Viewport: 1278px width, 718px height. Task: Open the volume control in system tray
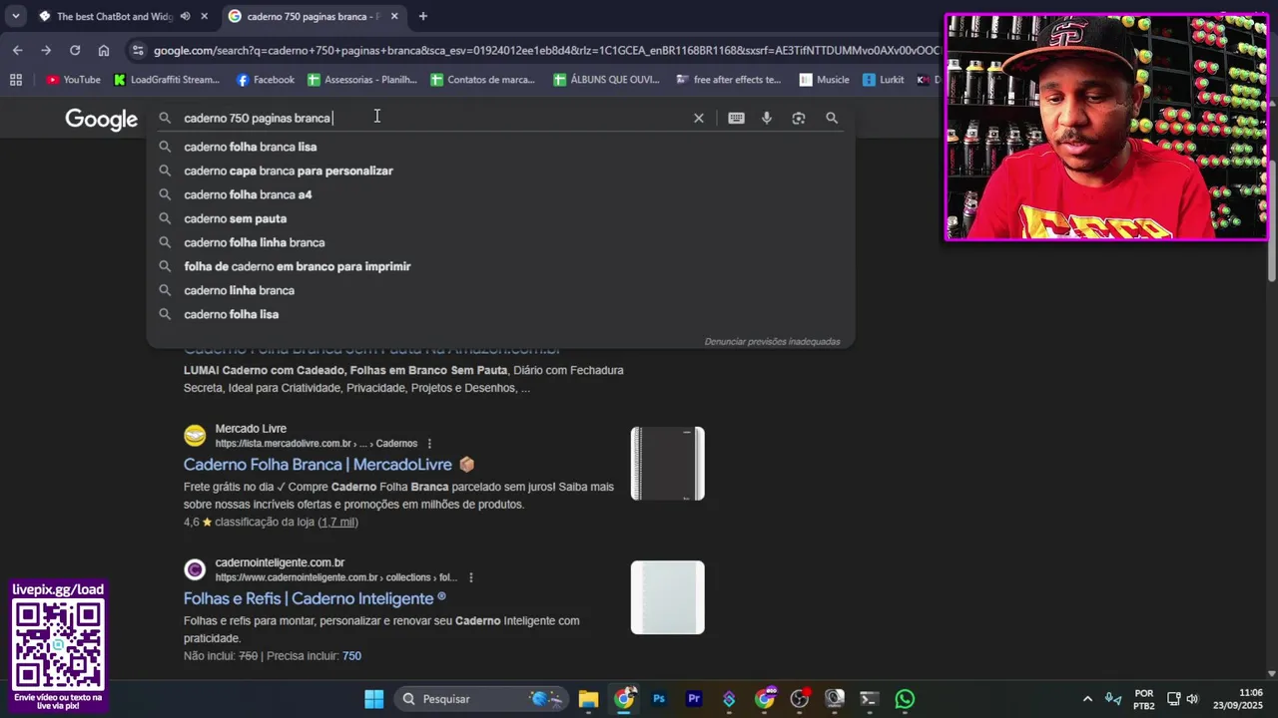click(1192, 699)
